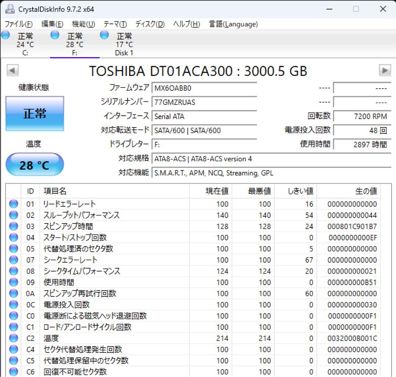
Task: Click the 7200 RPM rotation field
Action: tap(362, 117)
